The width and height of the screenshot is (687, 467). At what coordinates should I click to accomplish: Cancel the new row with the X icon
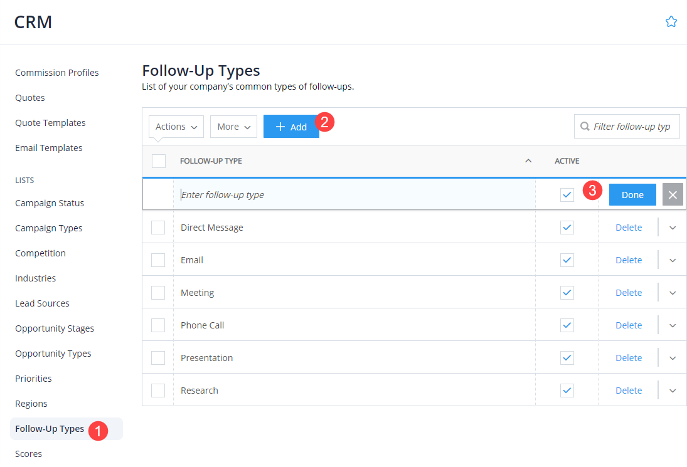coord(672,194)
